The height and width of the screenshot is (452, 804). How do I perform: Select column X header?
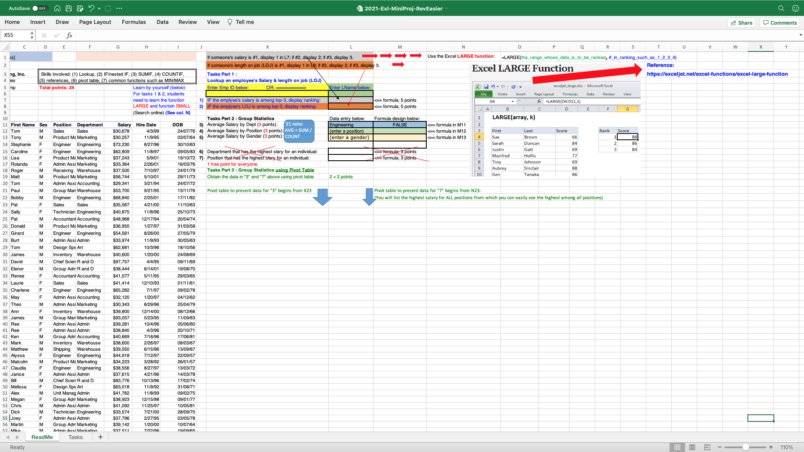(760, 47)
